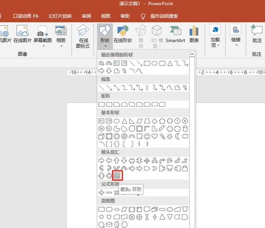Image resolution: width=265 pixels, height=228 pixels.
Task: Select the minus sign in 公式形状
Action: coord(109,192)
